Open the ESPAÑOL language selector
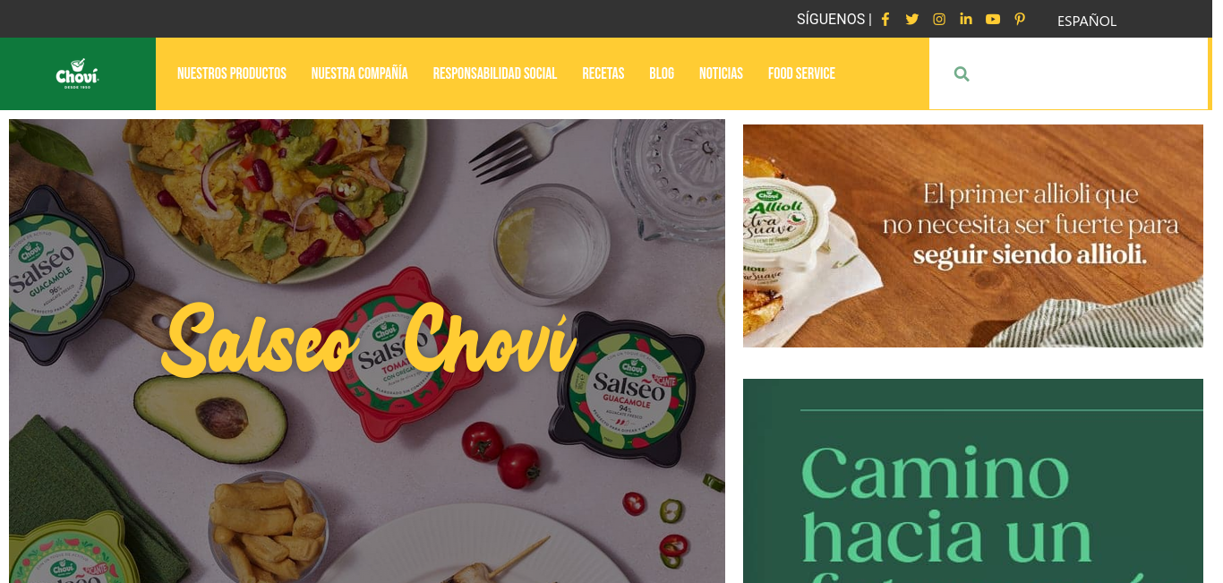1223x583 pixels. [x=1087, y=21]
